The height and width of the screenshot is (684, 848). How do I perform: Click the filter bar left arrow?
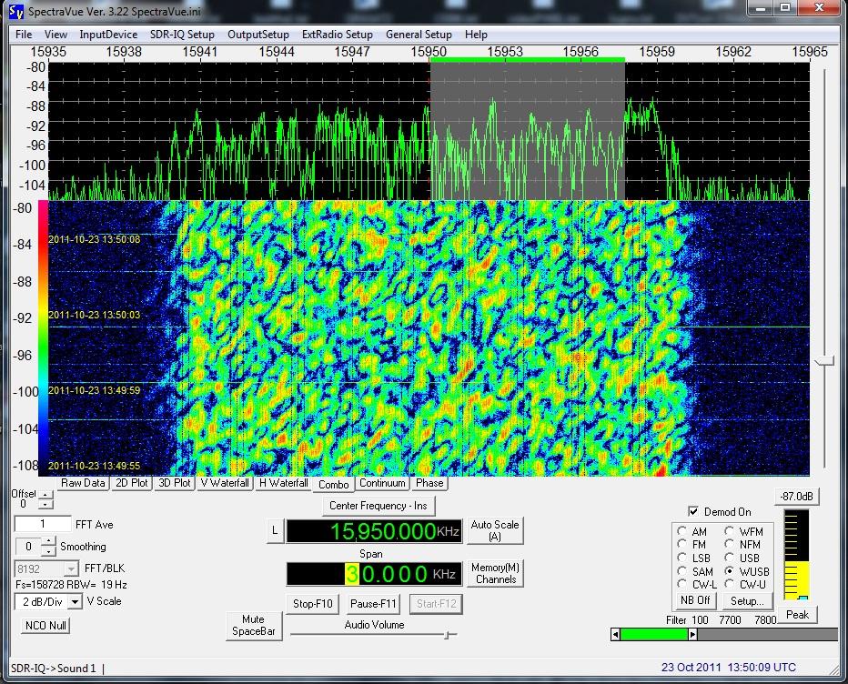coord(616,634)
